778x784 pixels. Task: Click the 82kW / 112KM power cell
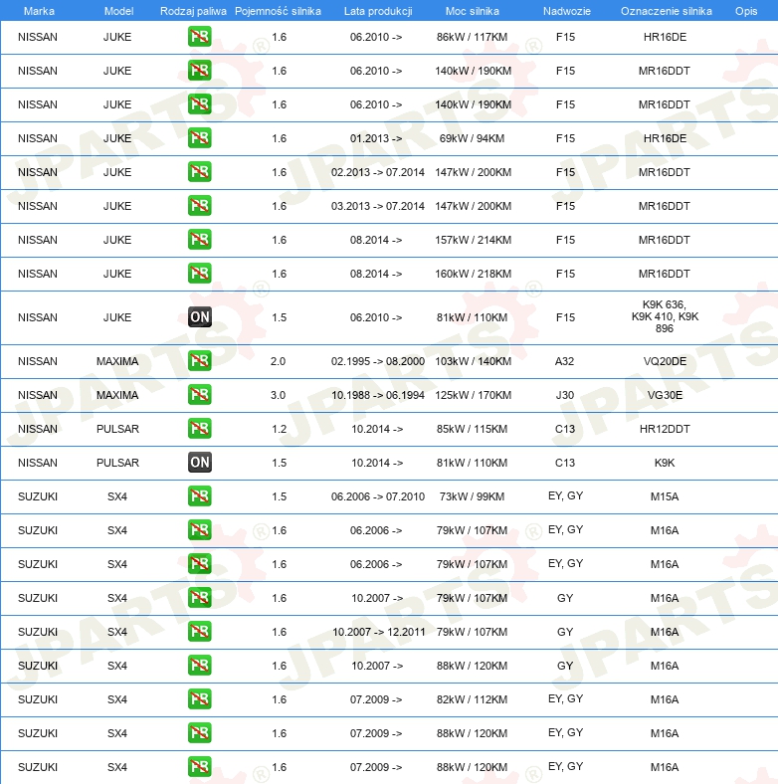point(472,700)
